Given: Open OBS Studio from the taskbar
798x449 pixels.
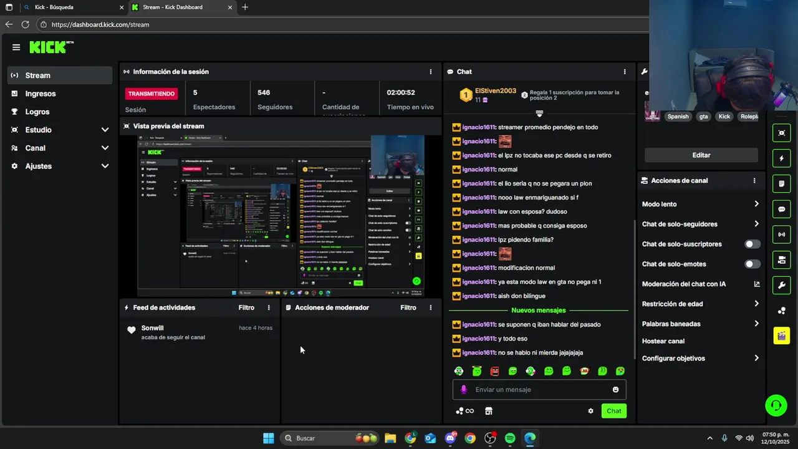Looking at the screenshot, I should tap(490, 438).
